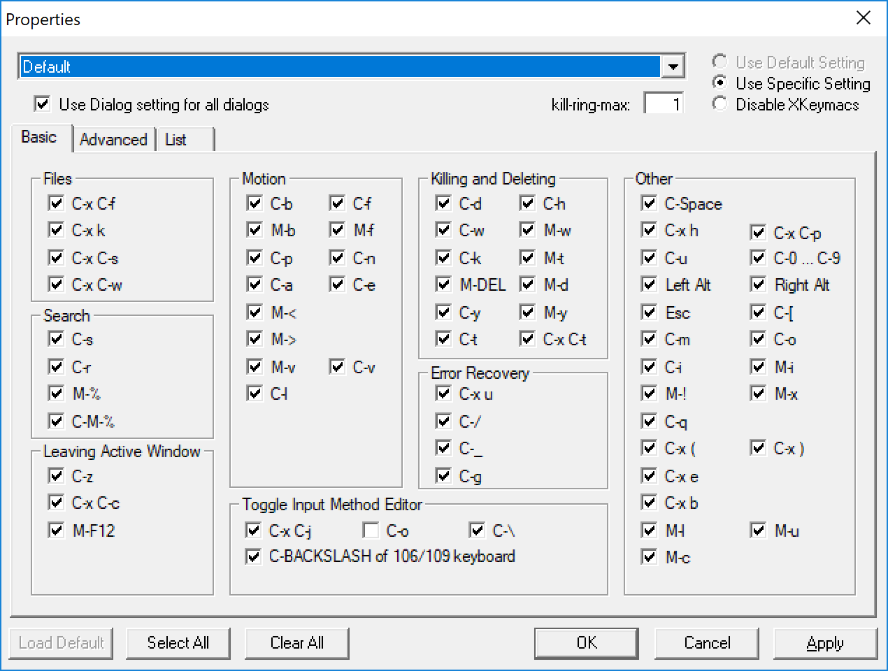Viewport: 888px width, 671px height.
Task: Select the Disable XKeymacs radio button
Action: click(719, 103)
